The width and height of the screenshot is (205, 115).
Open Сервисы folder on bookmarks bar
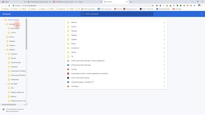click(32, 9)
